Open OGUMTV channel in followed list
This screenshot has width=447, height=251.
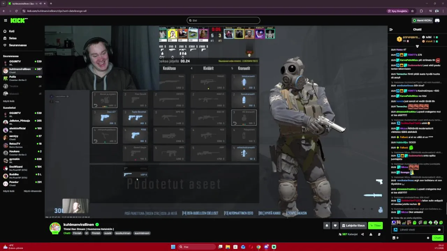(x=22, y=63)
